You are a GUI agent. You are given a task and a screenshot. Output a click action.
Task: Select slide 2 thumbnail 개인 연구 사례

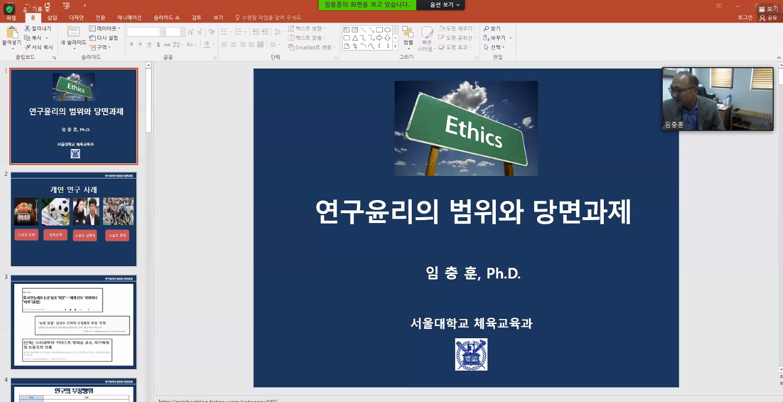74,219
